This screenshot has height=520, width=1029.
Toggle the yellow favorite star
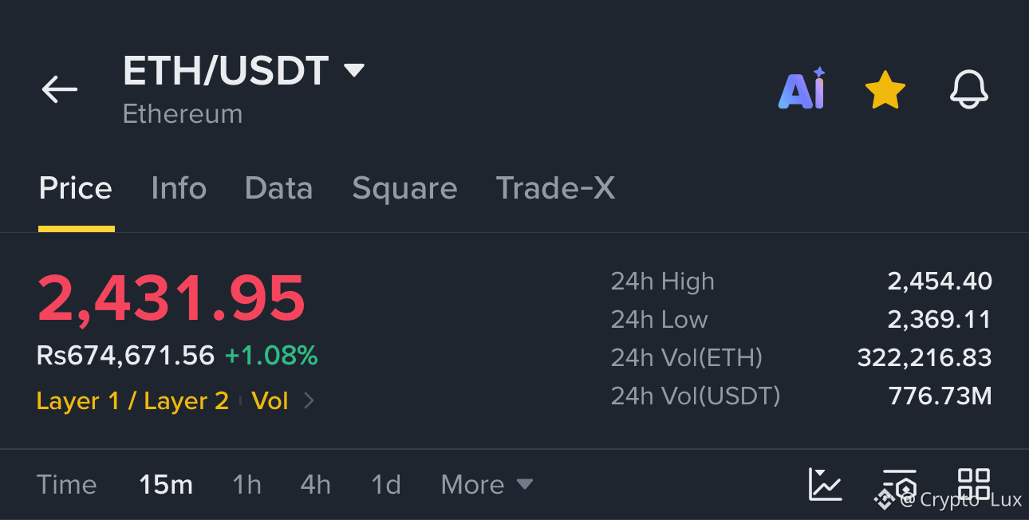(x=885, y=89)
